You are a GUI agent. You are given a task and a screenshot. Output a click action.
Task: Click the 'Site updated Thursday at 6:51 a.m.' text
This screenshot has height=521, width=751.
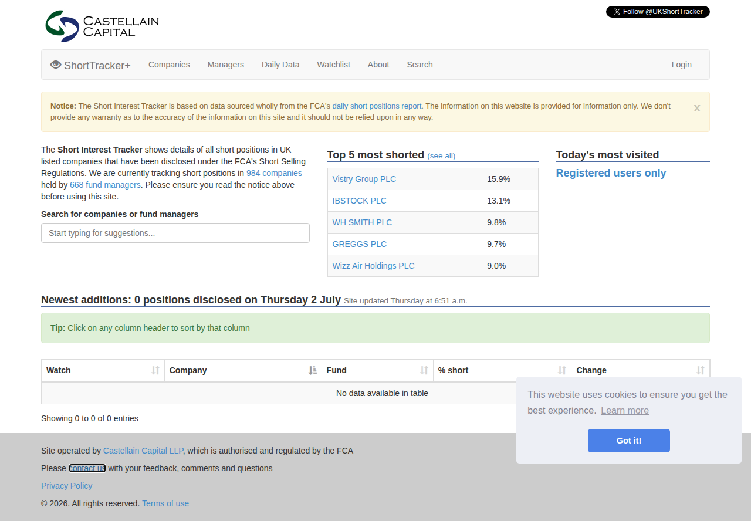coord(405,301)
